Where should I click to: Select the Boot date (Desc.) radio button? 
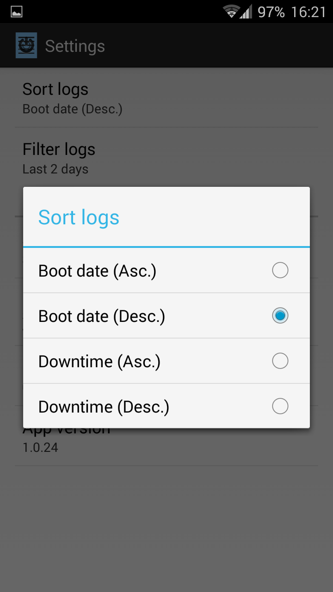coord(280,316)
